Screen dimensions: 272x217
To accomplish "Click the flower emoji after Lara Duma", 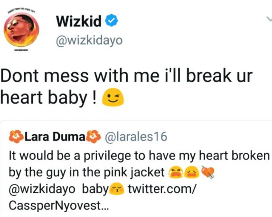I will [94, 137].
